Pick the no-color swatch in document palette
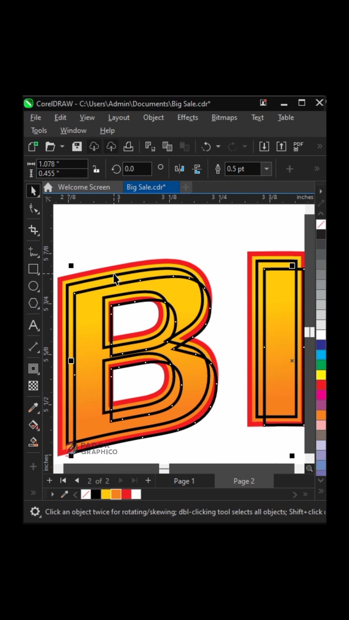 point(86,494)
